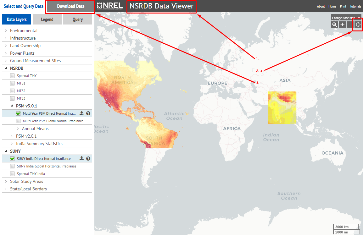Expand the Land Ownership group
This screenshot has height=235, width=363.
[x=6, y=46]
